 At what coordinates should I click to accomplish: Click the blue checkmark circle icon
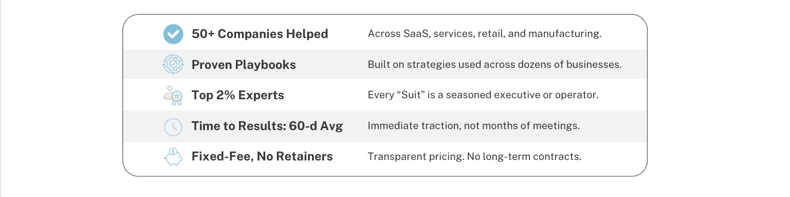(173, 34)
